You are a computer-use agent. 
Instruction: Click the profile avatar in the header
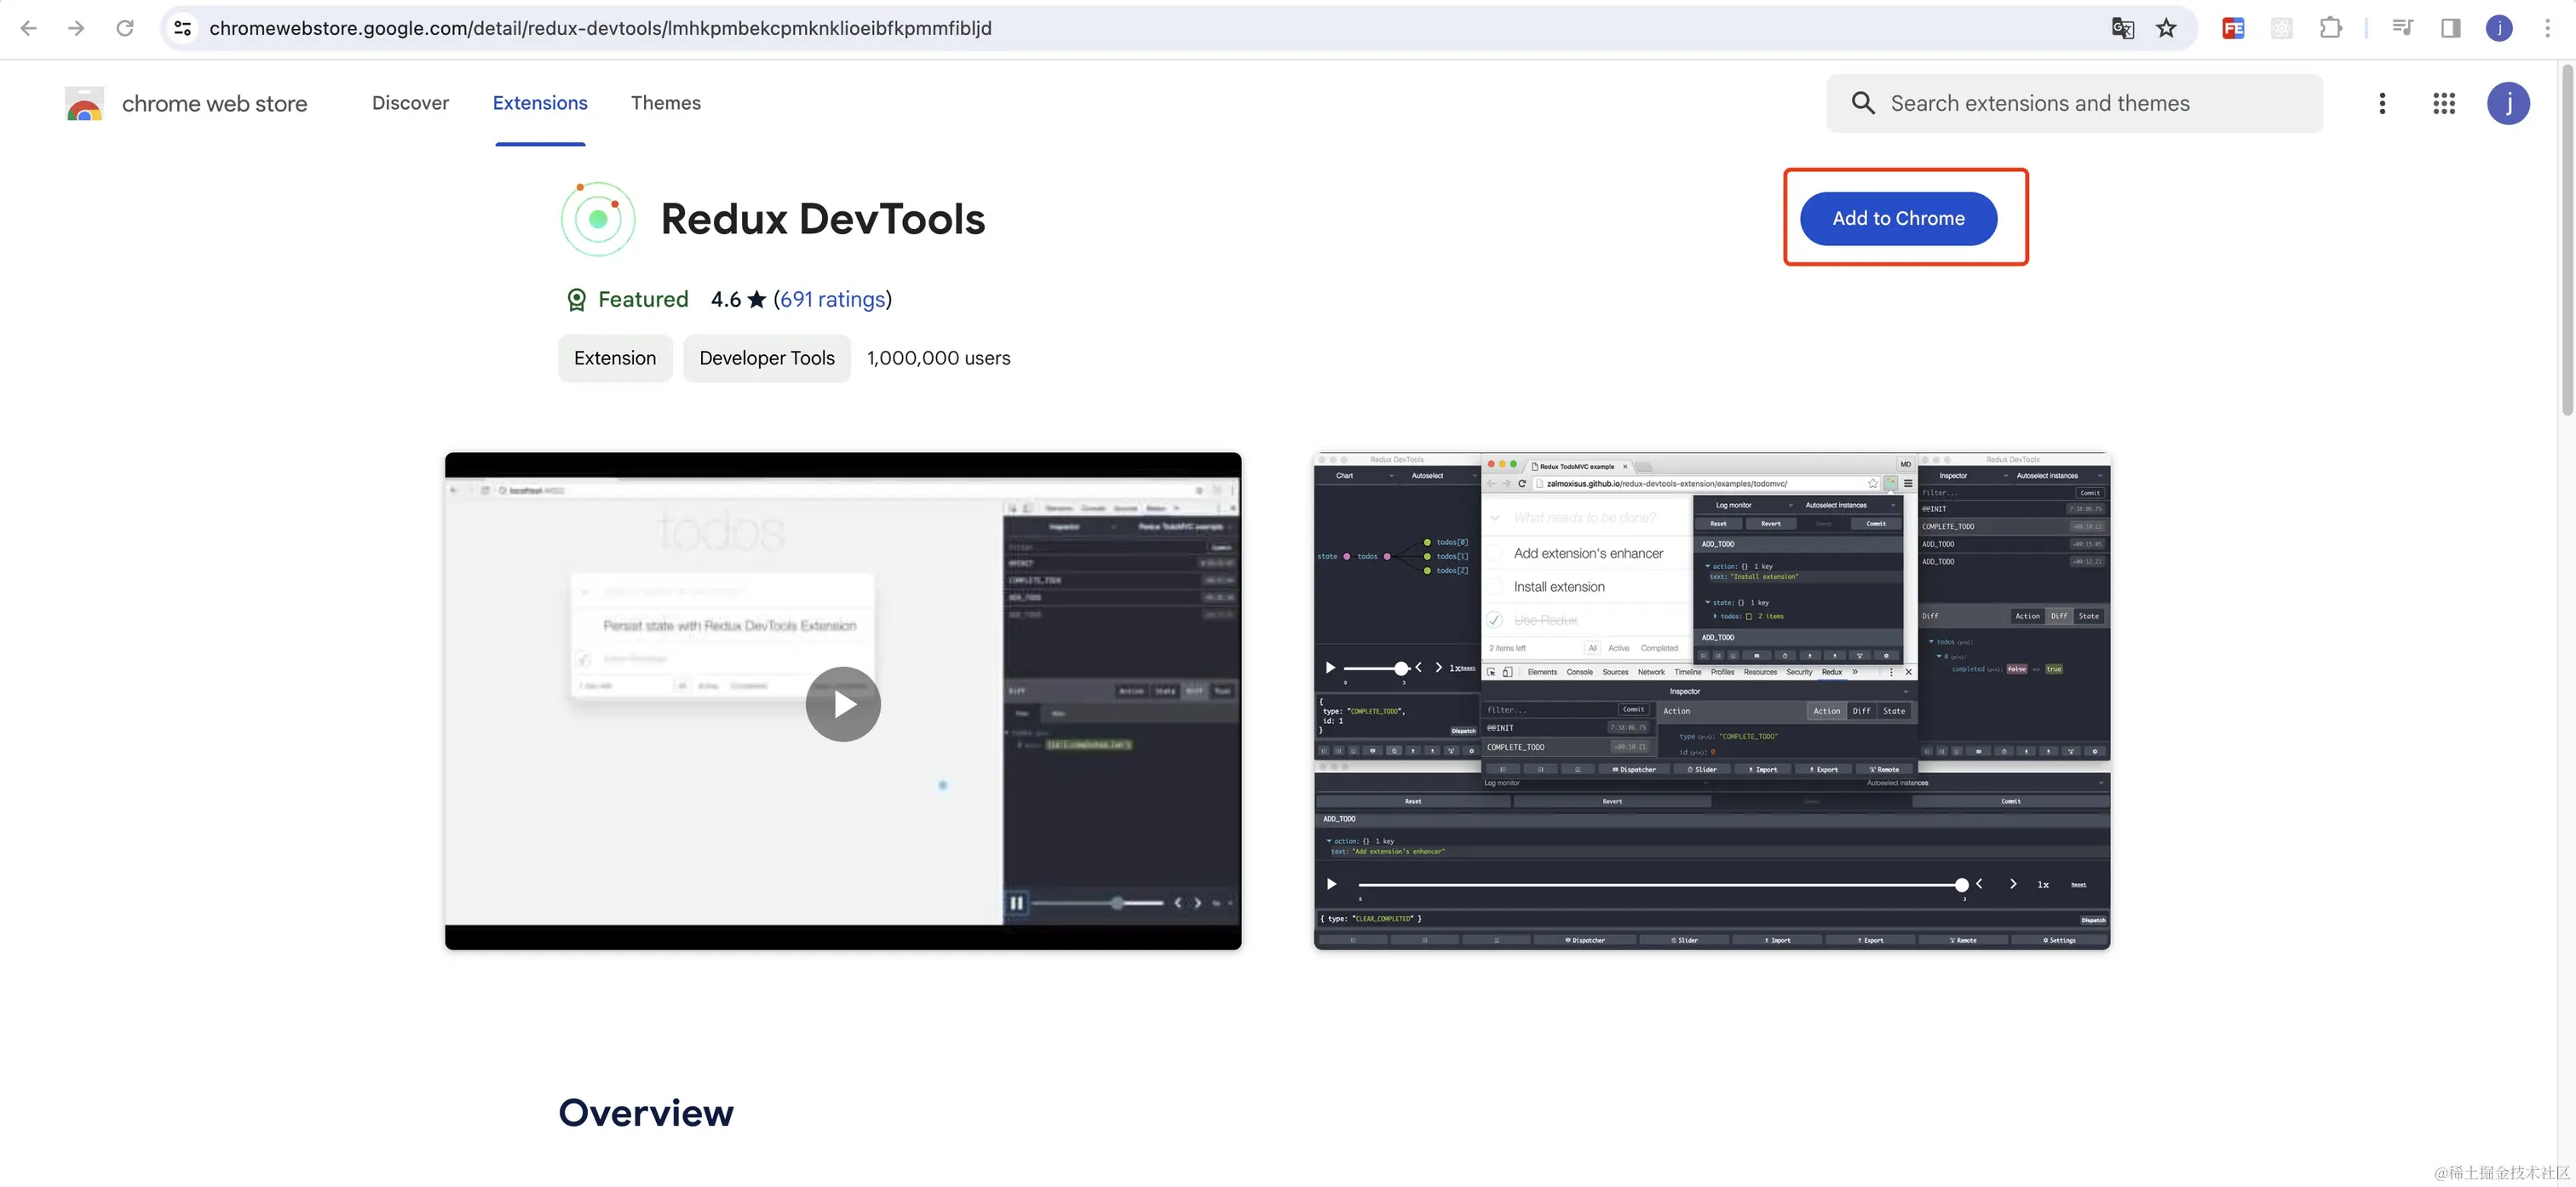pyautogui.click(x=2509, y=103)
